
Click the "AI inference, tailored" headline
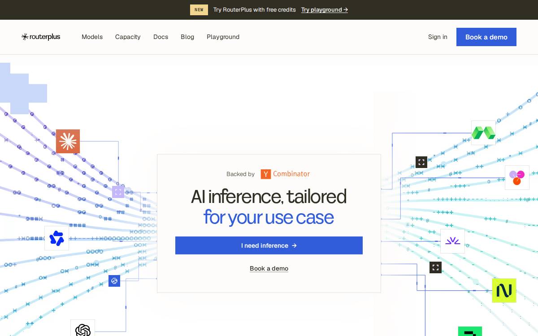(269, 197)
